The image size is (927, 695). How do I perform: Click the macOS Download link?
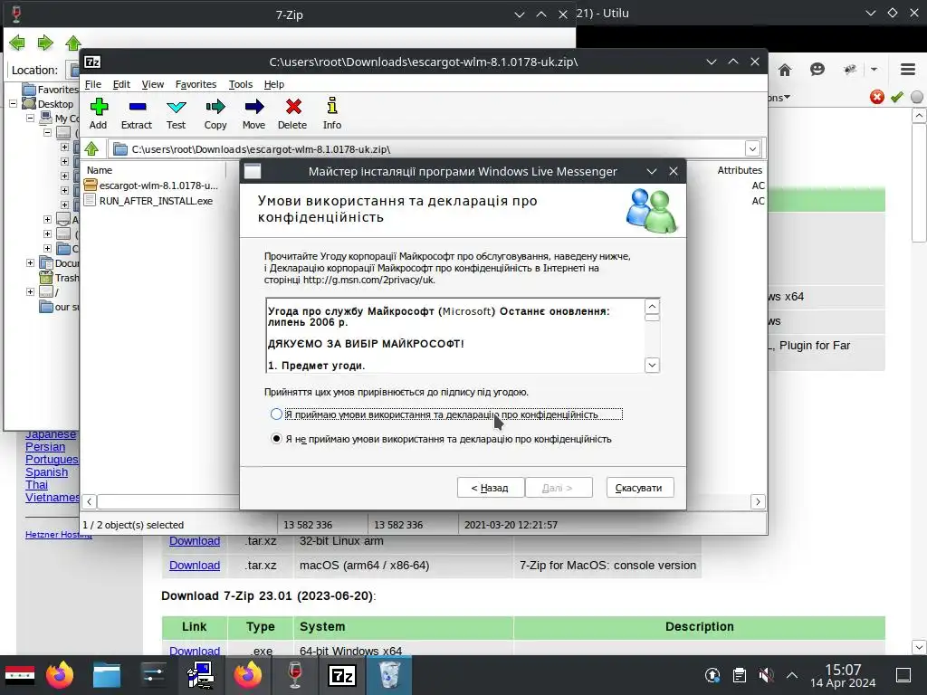195,566
